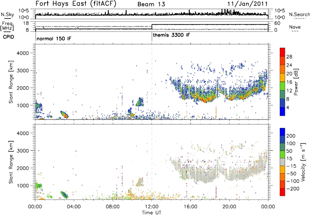Click the 'Time UT' axis title
Screen dimensions: 310x215
tap(152, 213)
